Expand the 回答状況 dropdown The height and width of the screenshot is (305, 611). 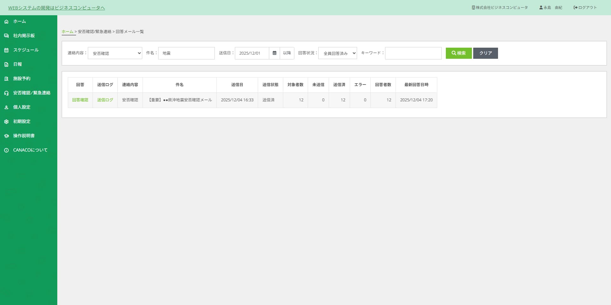tap(337, 53)
